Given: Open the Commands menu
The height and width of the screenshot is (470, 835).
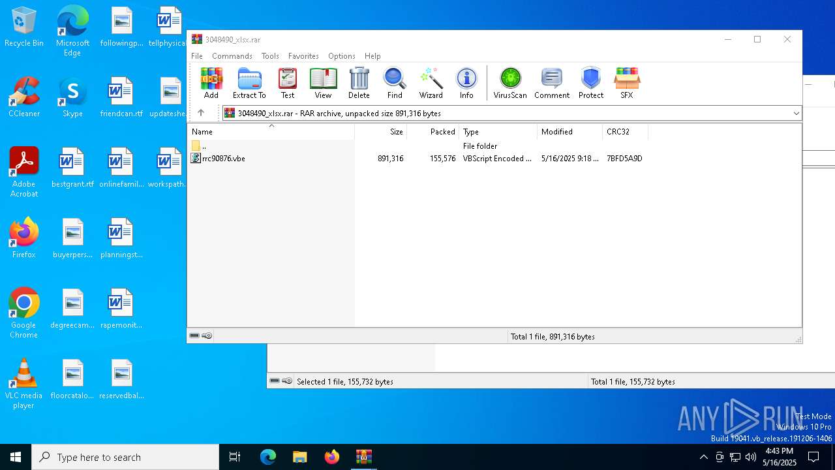Looking at the screenshot, I should 232,56.
